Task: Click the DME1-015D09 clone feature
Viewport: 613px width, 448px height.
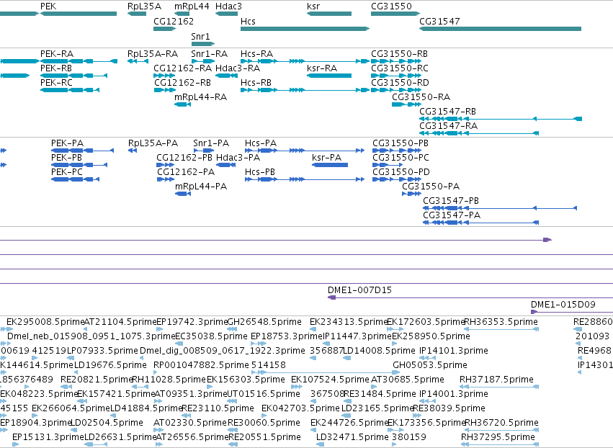Action: (x=572, y=312)
